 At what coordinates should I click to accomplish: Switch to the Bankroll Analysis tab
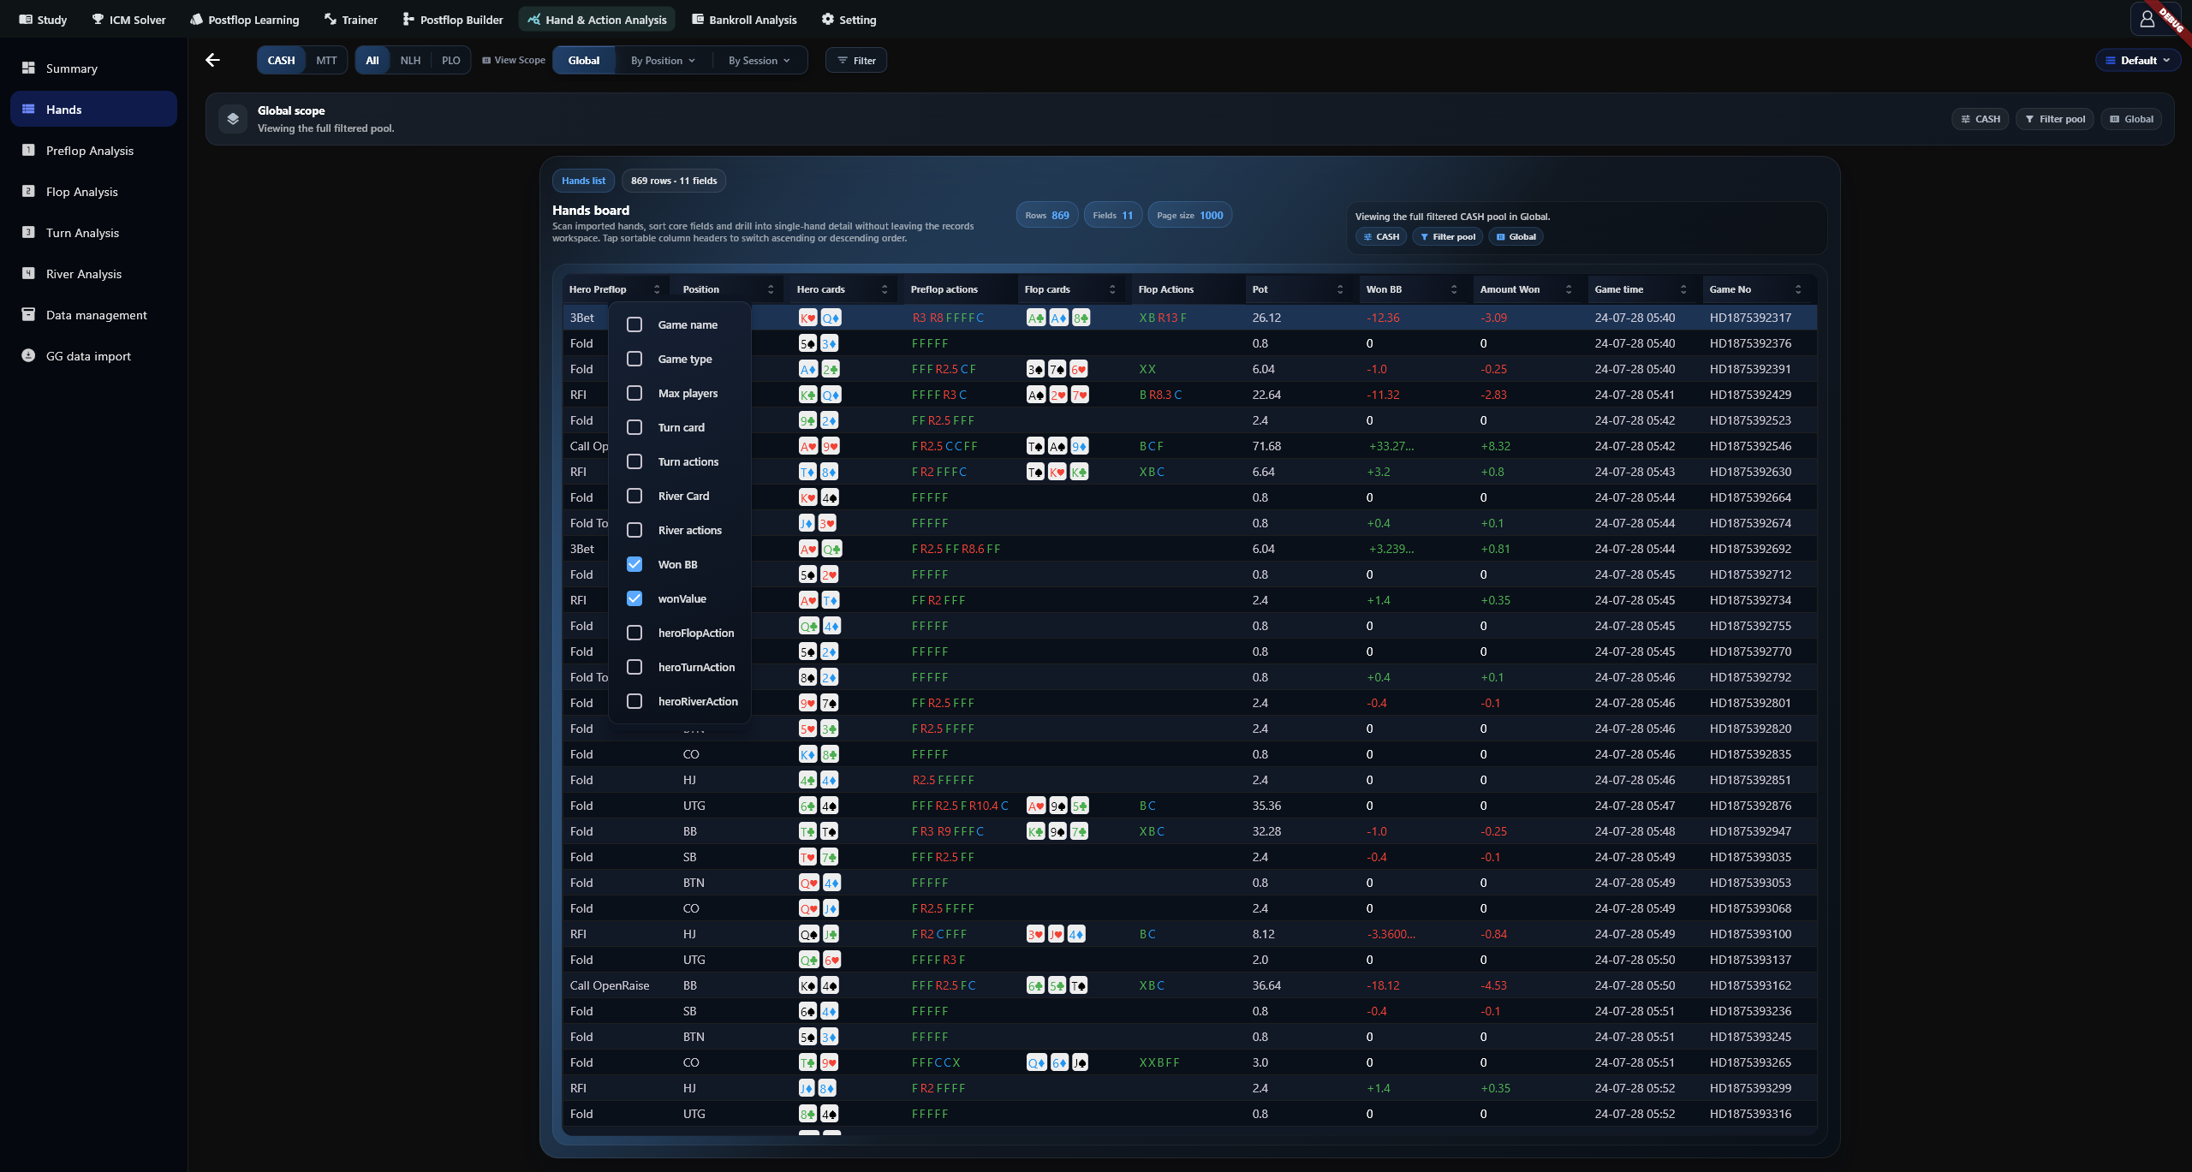click(743, 19)
